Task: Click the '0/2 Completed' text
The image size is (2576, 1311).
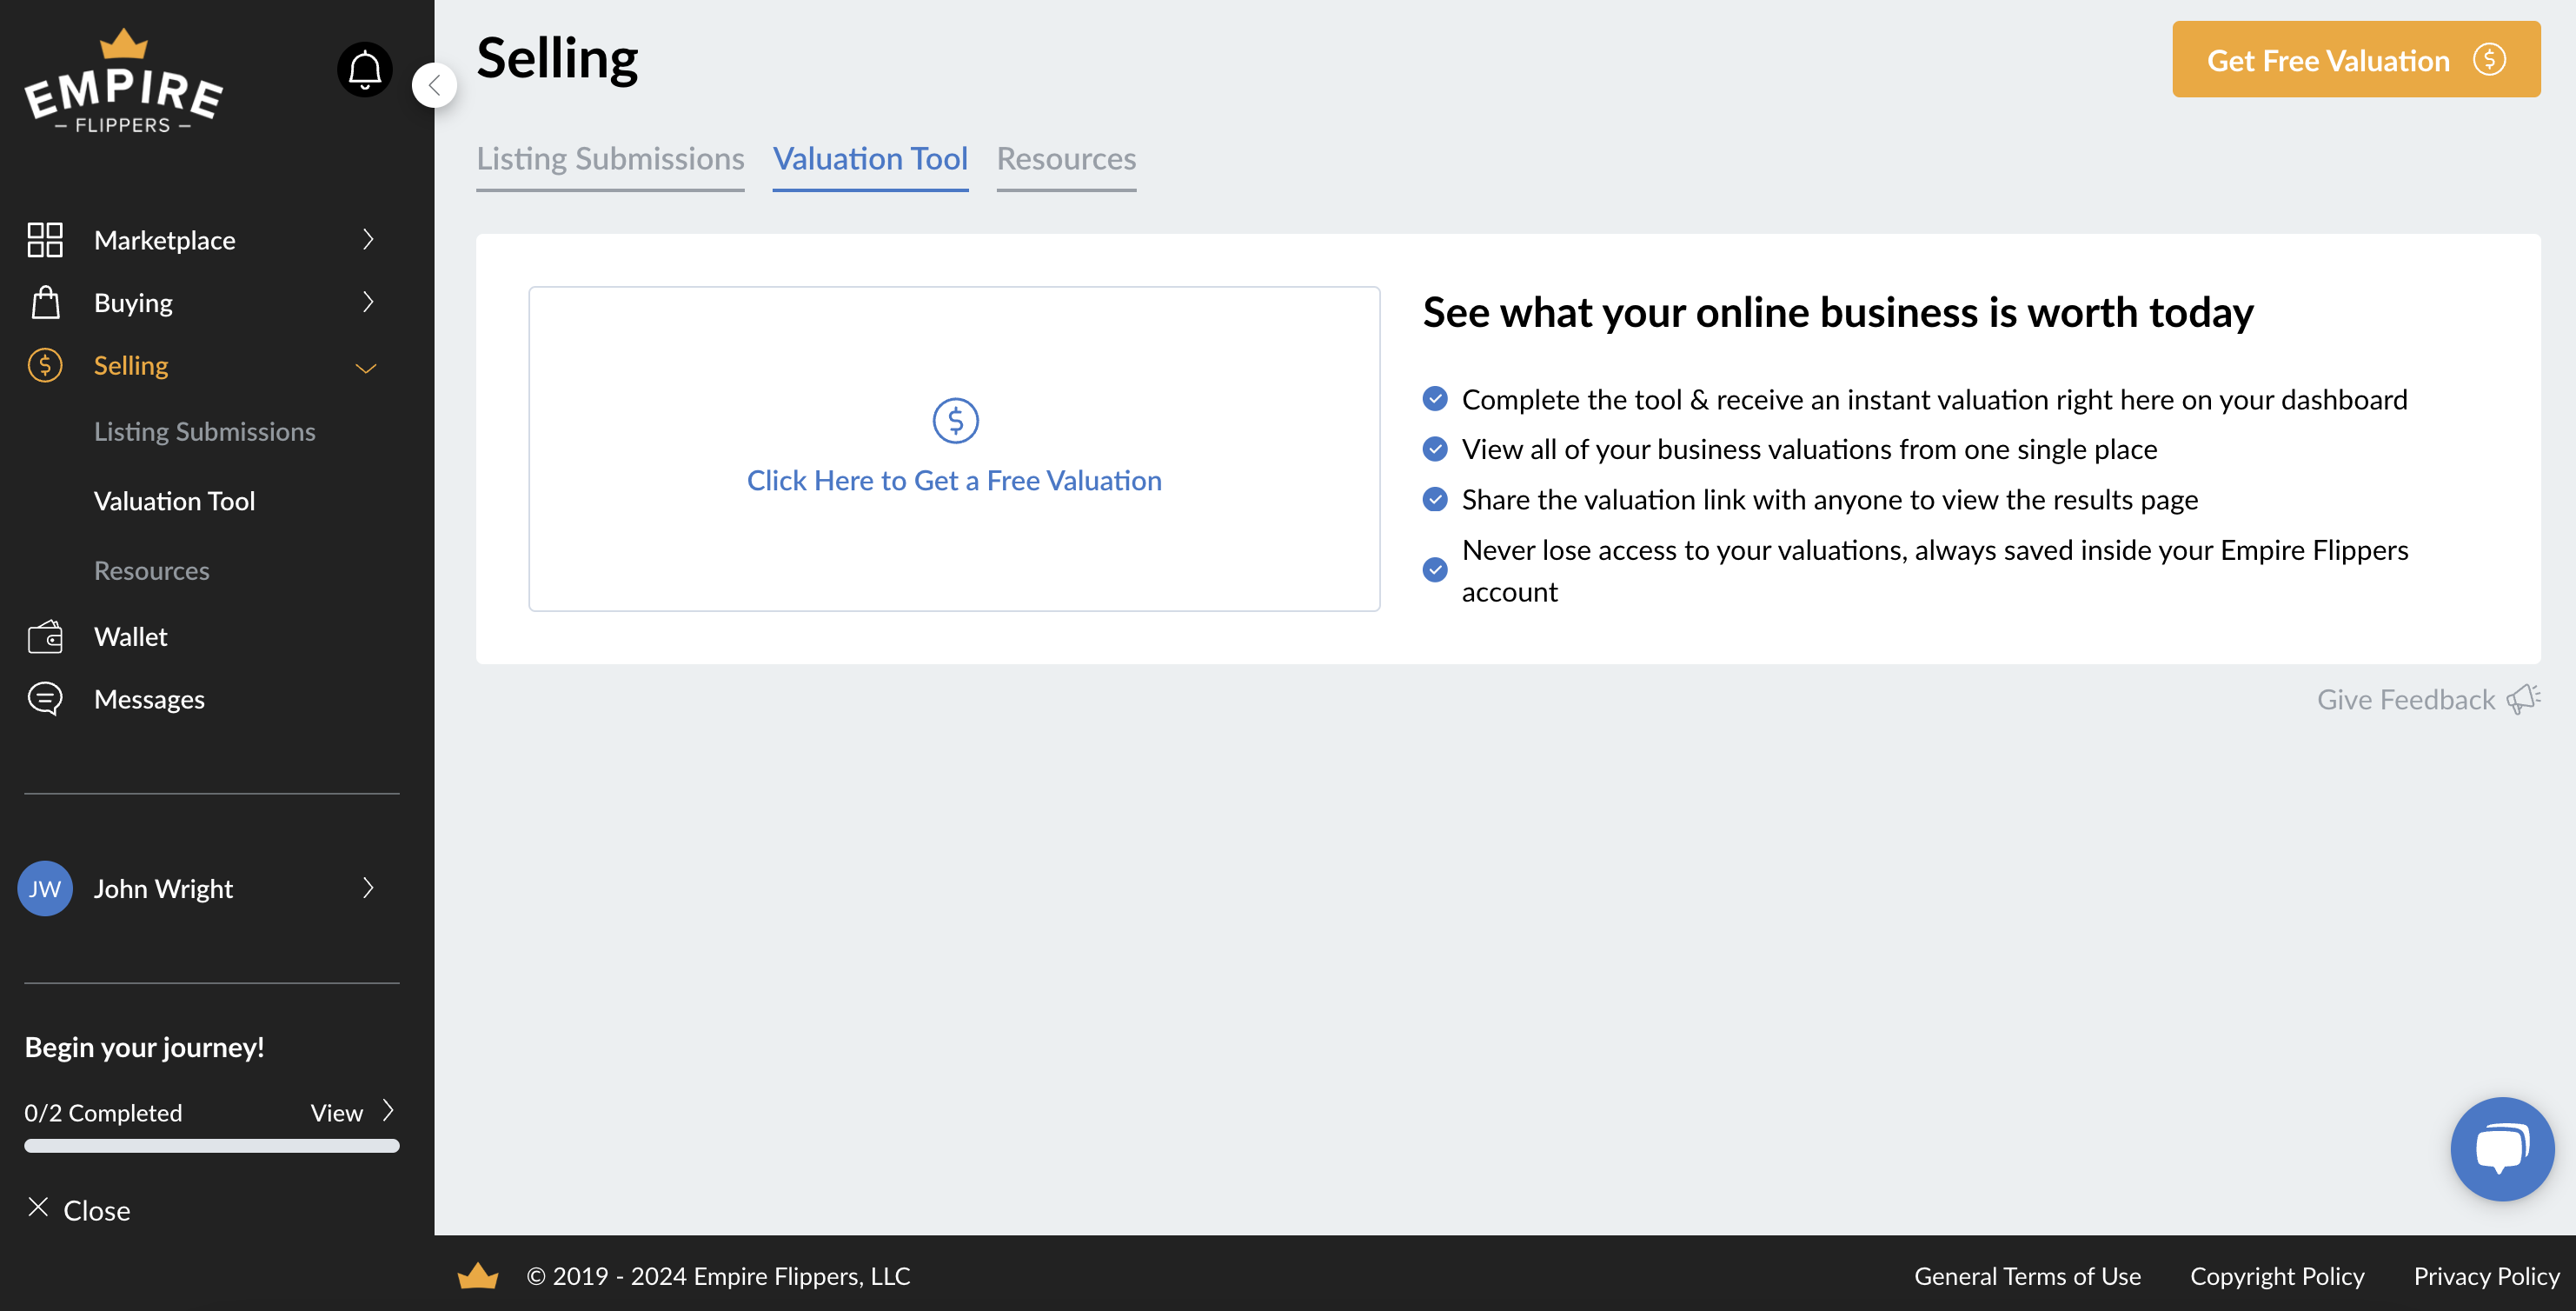Action: pos(103,1113)
